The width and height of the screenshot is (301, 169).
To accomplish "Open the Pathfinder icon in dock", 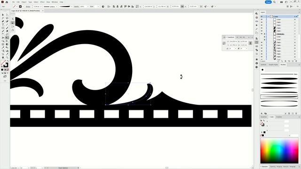I will coord(257,50).
